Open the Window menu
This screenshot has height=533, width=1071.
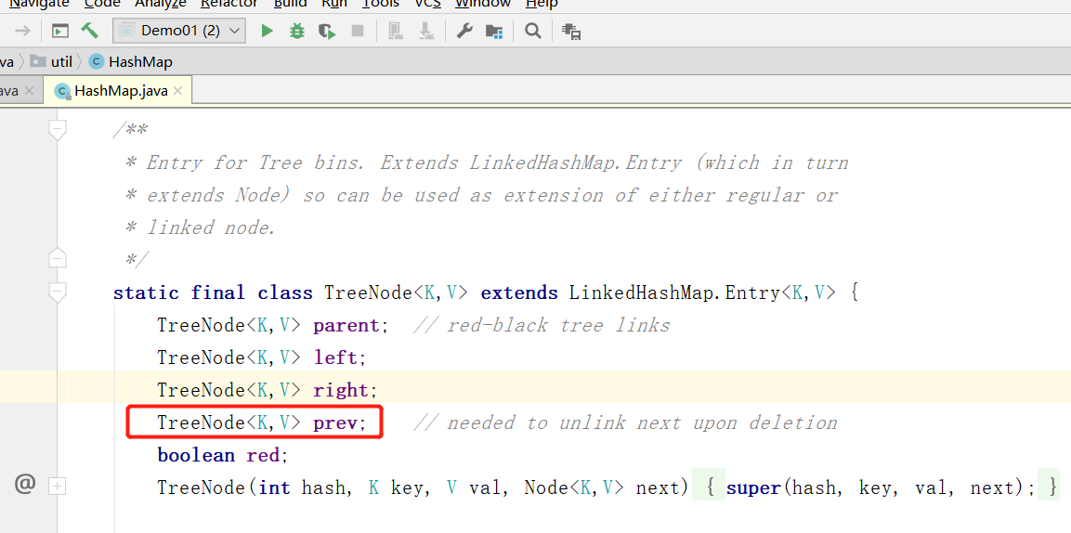click(483, 4)
